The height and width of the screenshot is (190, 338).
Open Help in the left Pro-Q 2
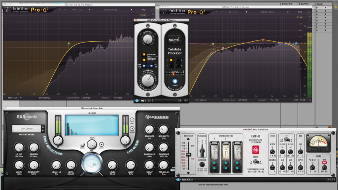pos(143,10)
